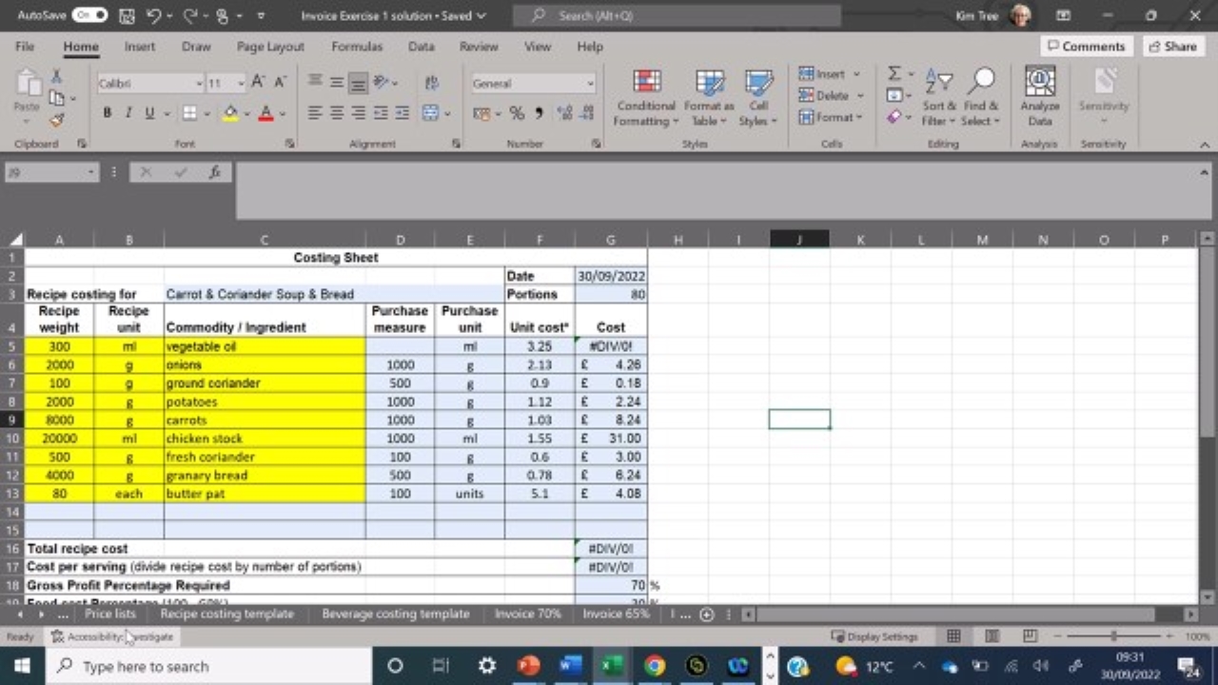Open Conditional Formatting
Screen dimensions: 1218x685
(646, 98)
